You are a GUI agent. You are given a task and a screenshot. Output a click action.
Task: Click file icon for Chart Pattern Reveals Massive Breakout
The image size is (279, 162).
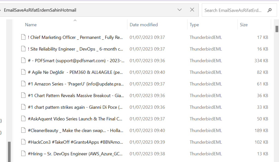(x=23, y=95)
